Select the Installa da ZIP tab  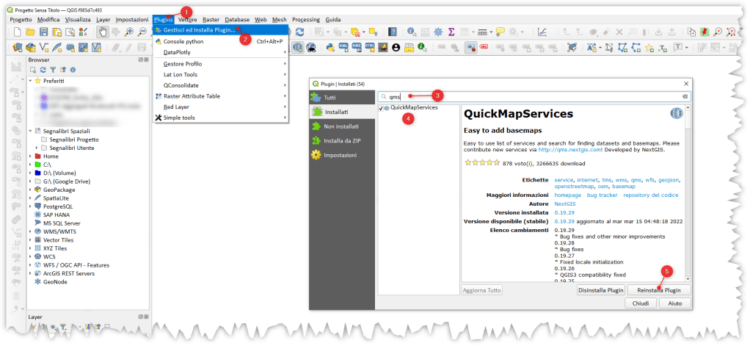(340, 140)
